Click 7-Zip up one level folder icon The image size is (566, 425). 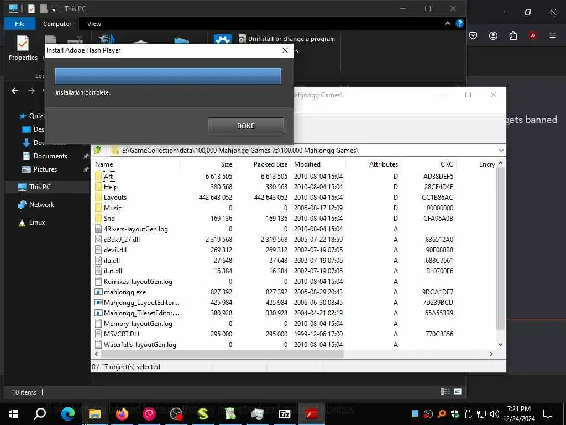[x=97, y=150]
